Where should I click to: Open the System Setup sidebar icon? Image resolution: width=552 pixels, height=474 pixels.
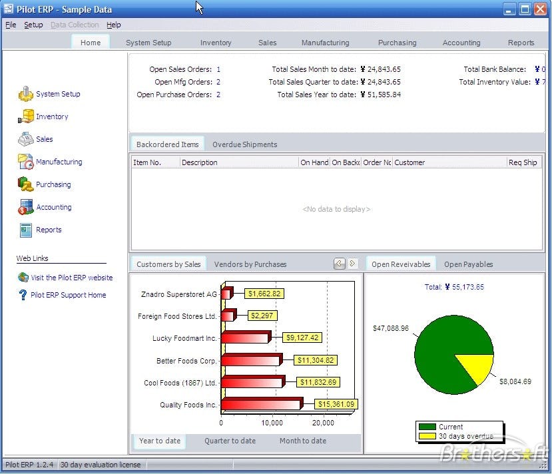point(26,94)
